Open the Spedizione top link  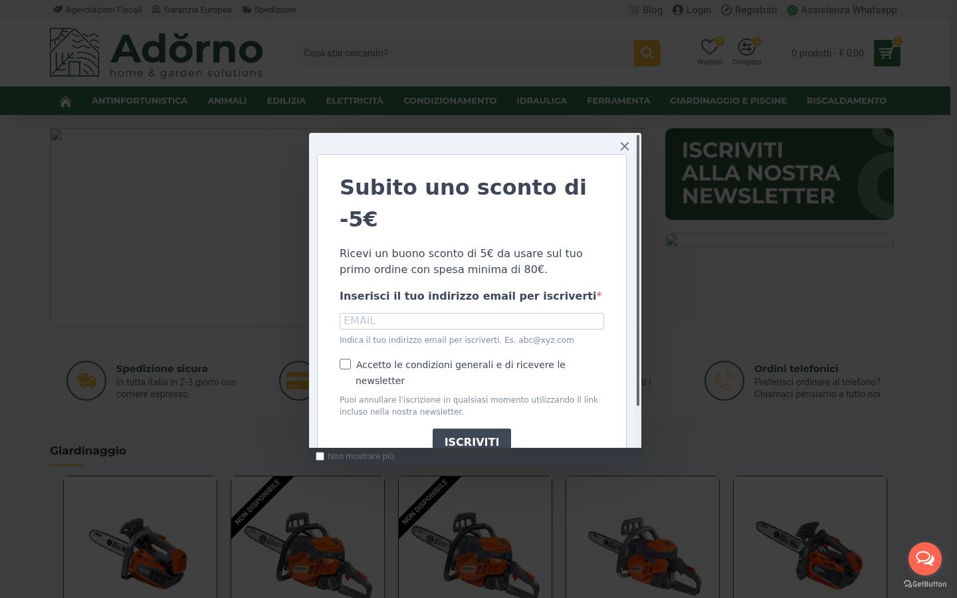tap(269, 10)
